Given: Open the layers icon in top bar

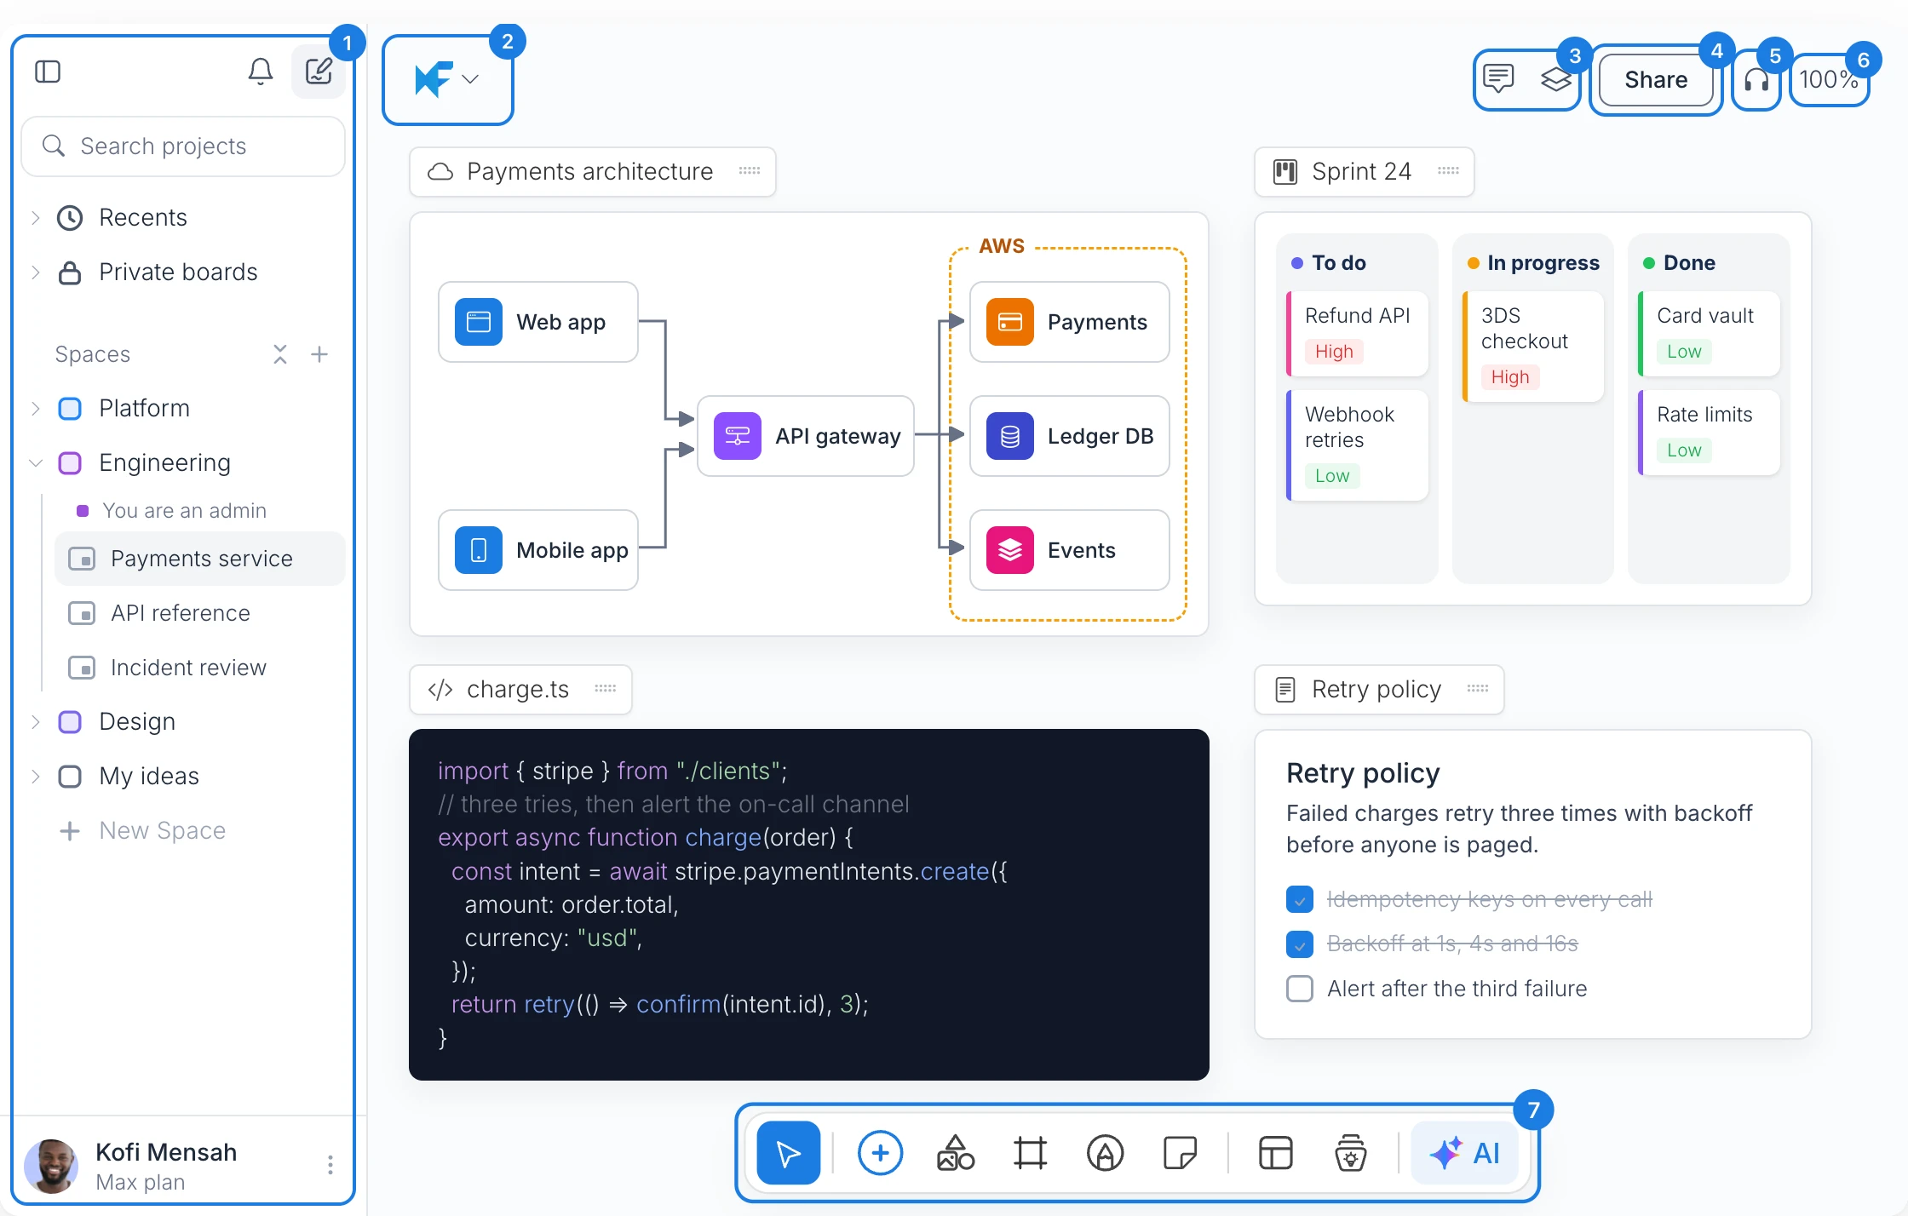Looking at the screenshot, I should [x=1556, y=79].
